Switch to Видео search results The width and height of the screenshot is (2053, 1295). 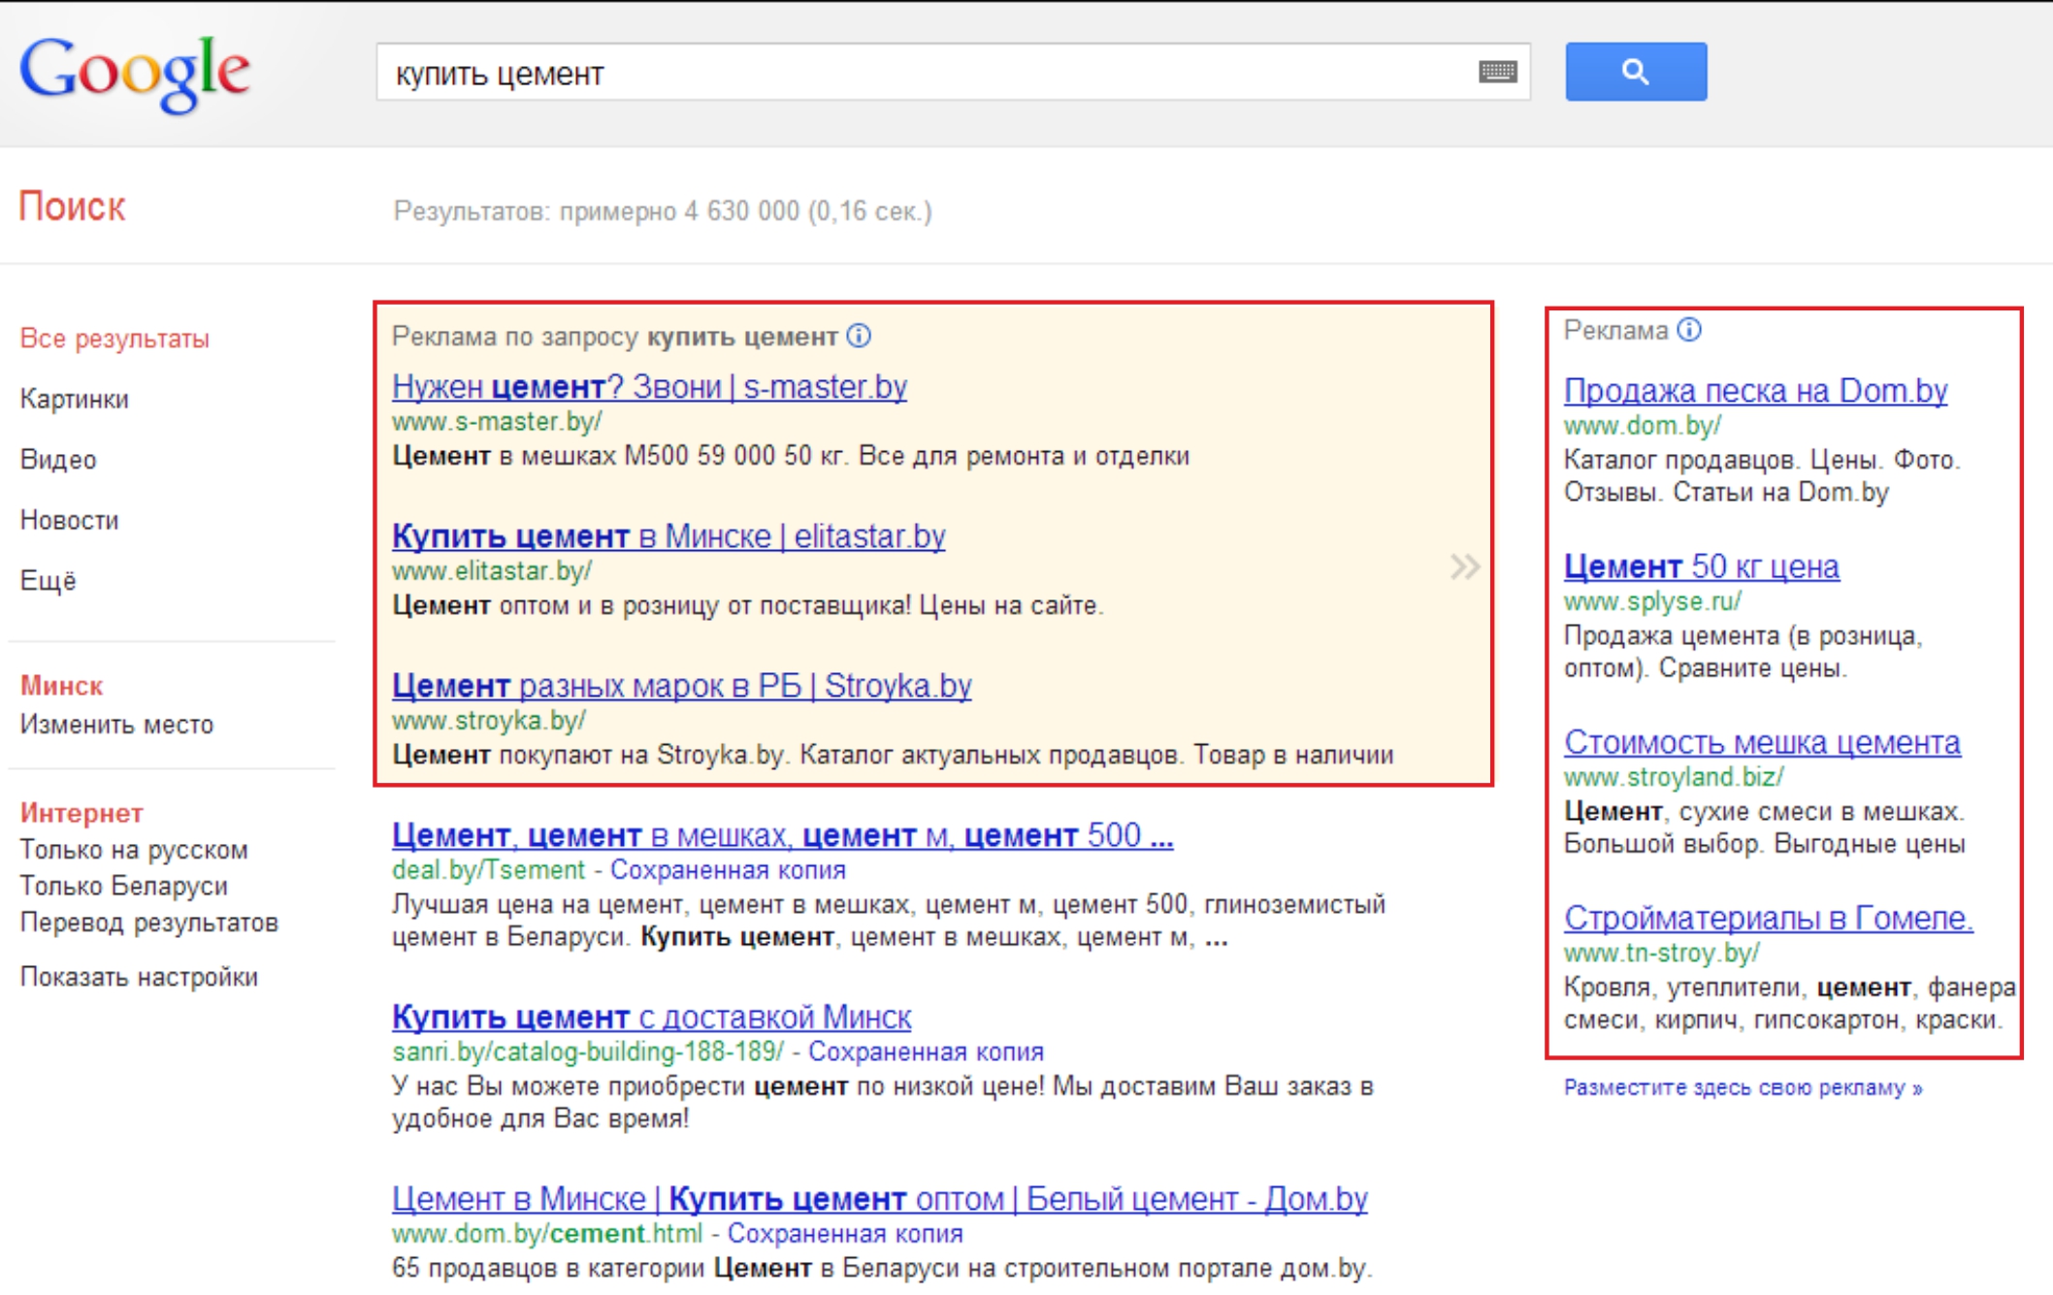coord(58,460)
